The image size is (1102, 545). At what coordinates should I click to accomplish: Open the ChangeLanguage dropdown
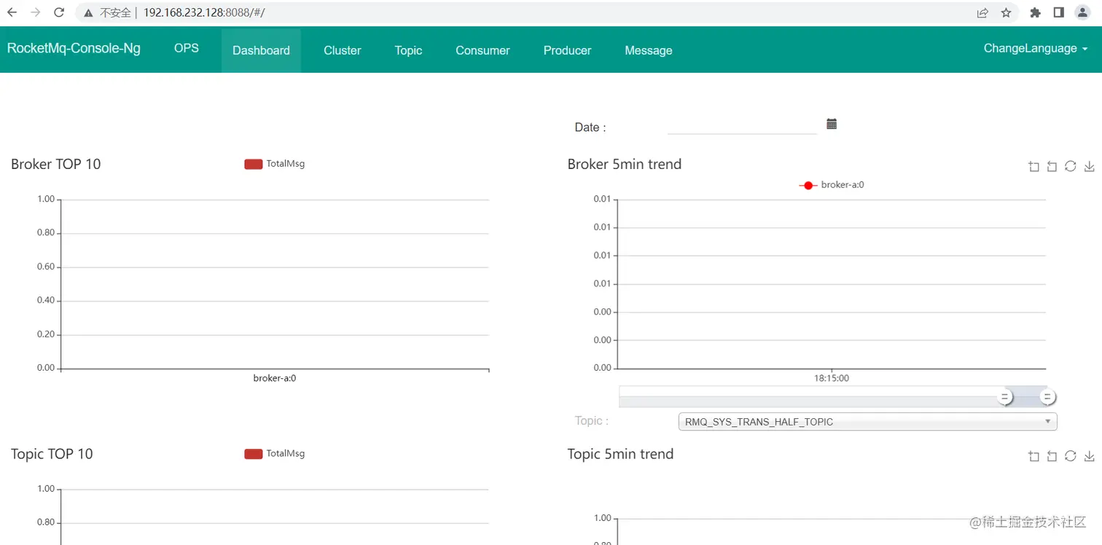1036,48
